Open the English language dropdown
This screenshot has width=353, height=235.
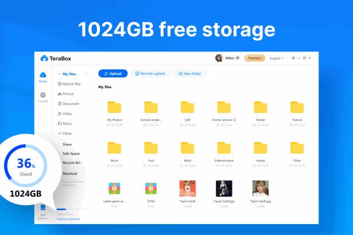click(x=277, y=58)
